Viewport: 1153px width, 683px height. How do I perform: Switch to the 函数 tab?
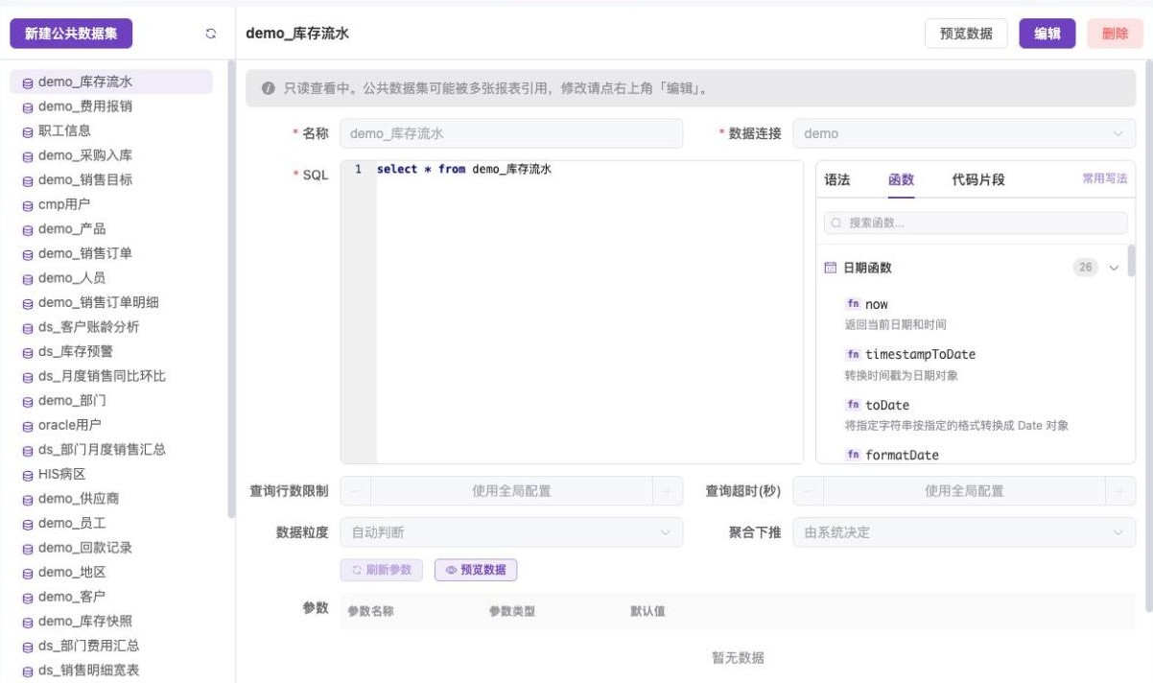click(x=902, y=179)
